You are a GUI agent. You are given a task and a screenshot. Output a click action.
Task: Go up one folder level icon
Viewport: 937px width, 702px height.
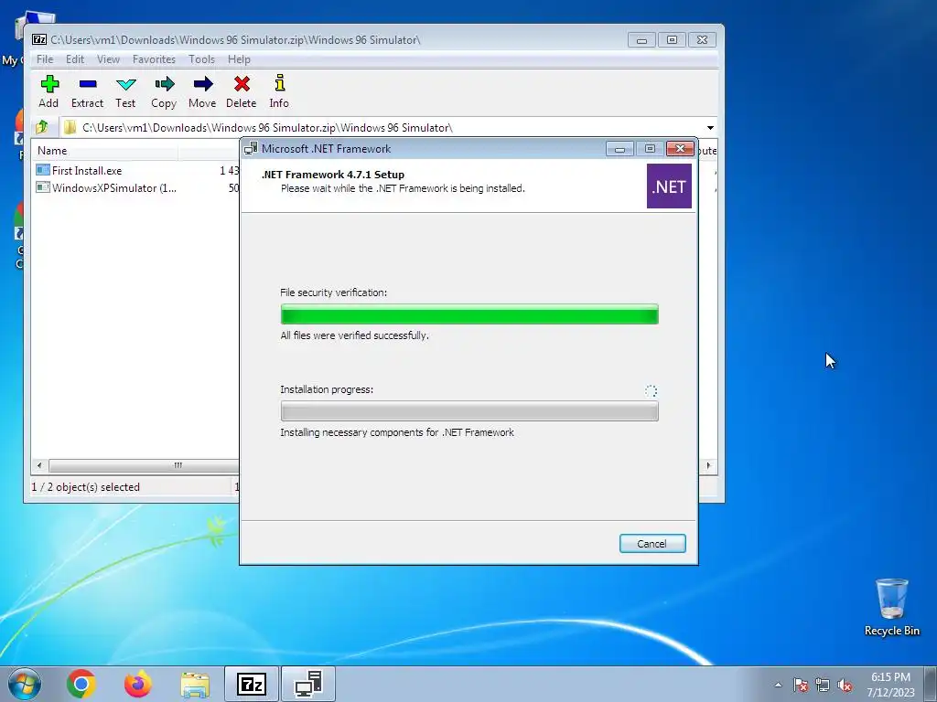click(x=42, y=127)
